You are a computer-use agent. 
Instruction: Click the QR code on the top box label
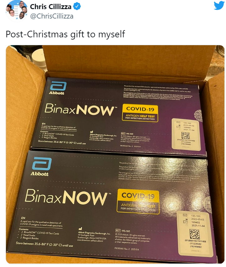pos(186,136)
